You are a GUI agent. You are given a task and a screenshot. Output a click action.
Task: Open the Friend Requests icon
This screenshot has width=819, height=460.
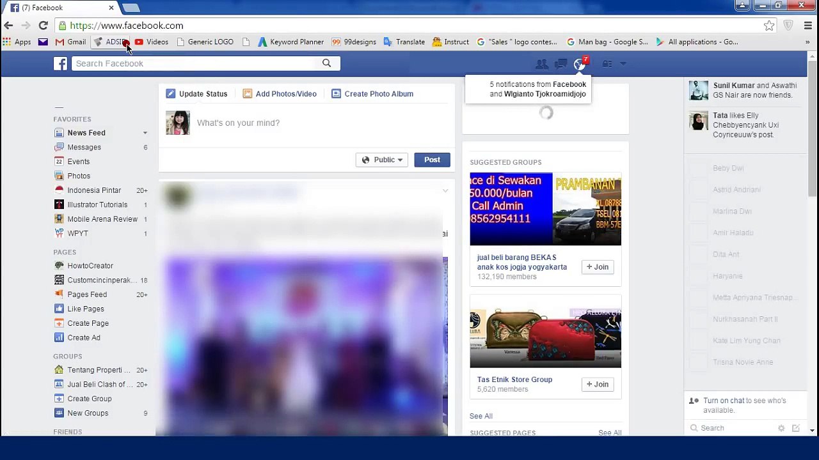pyautogui.click(x=542, y=64)
